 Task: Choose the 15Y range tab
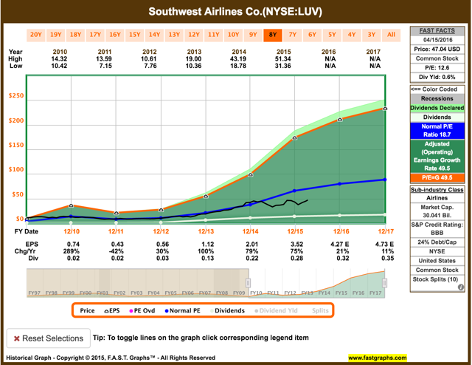134,35
